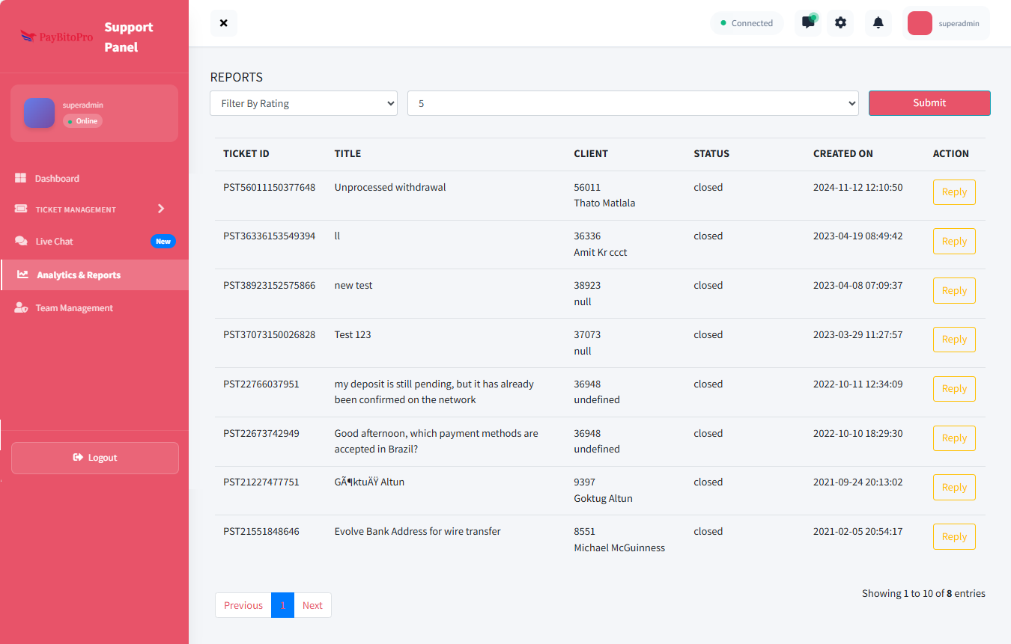Go to Team Management section
This screenshot has width=1011, height=644.
coord(74,308)
